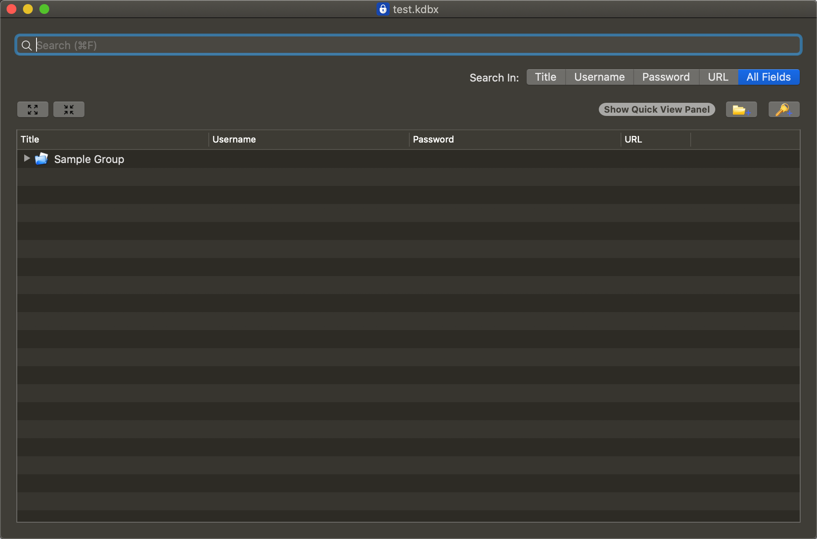Screen dimensions: 817x539
Task: Click the lock icon in title bar
Action: 383,9
